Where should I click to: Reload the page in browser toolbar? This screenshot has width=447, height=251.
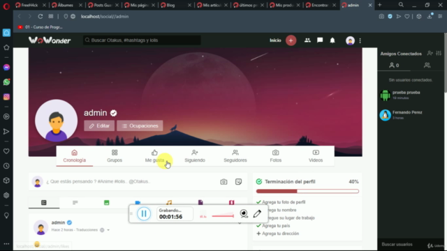click(41, 17)
